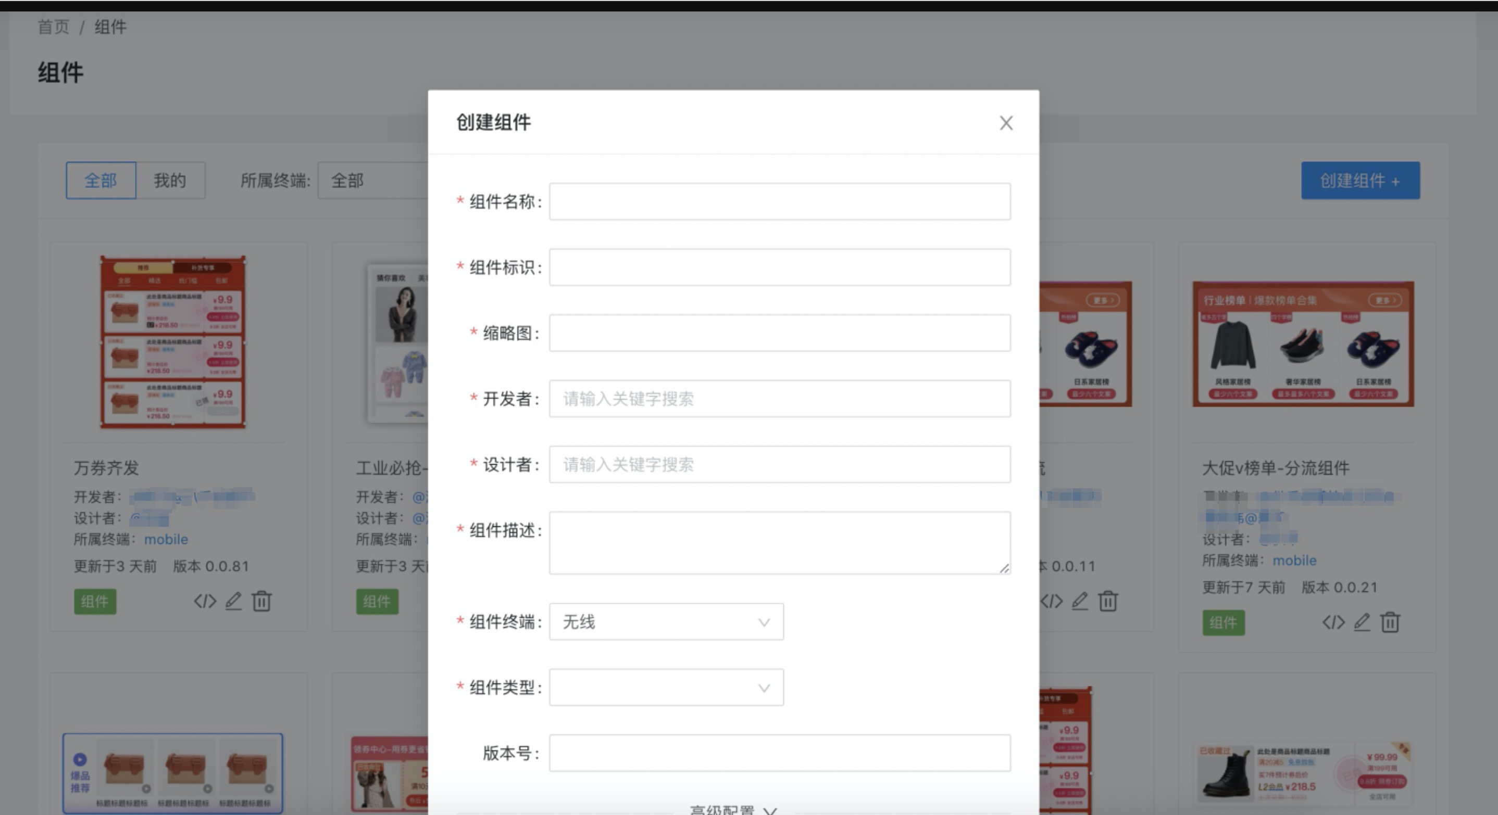Edit the 大促v榜单-分流组件 component
Screen dimensions: 1498x815
(1362, 622)
